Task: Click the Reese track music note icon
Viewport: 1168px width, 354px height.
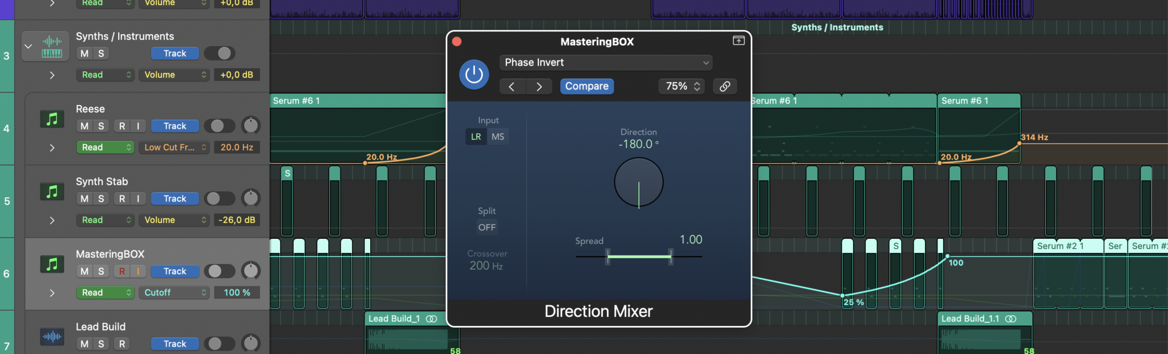Action: (52, 119)
